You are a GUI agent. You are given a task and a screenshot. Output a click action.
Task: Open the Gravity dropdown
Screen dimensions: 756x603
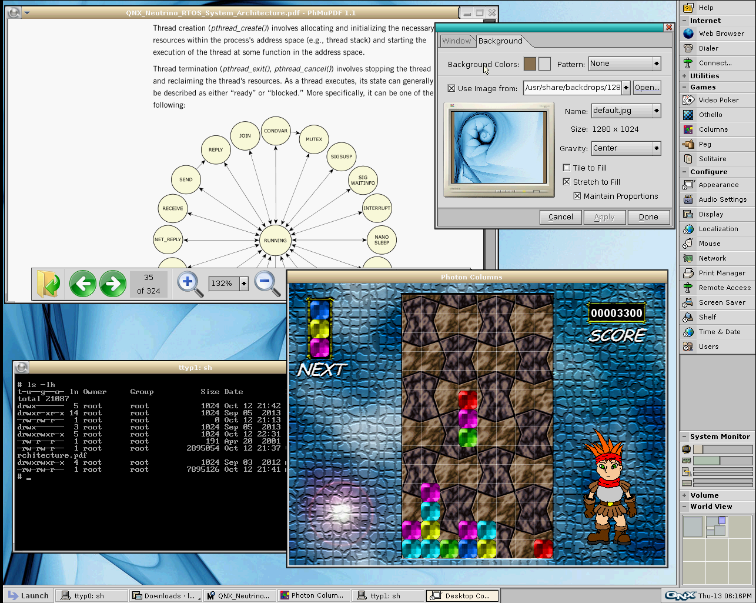click(x=657, y=148)
